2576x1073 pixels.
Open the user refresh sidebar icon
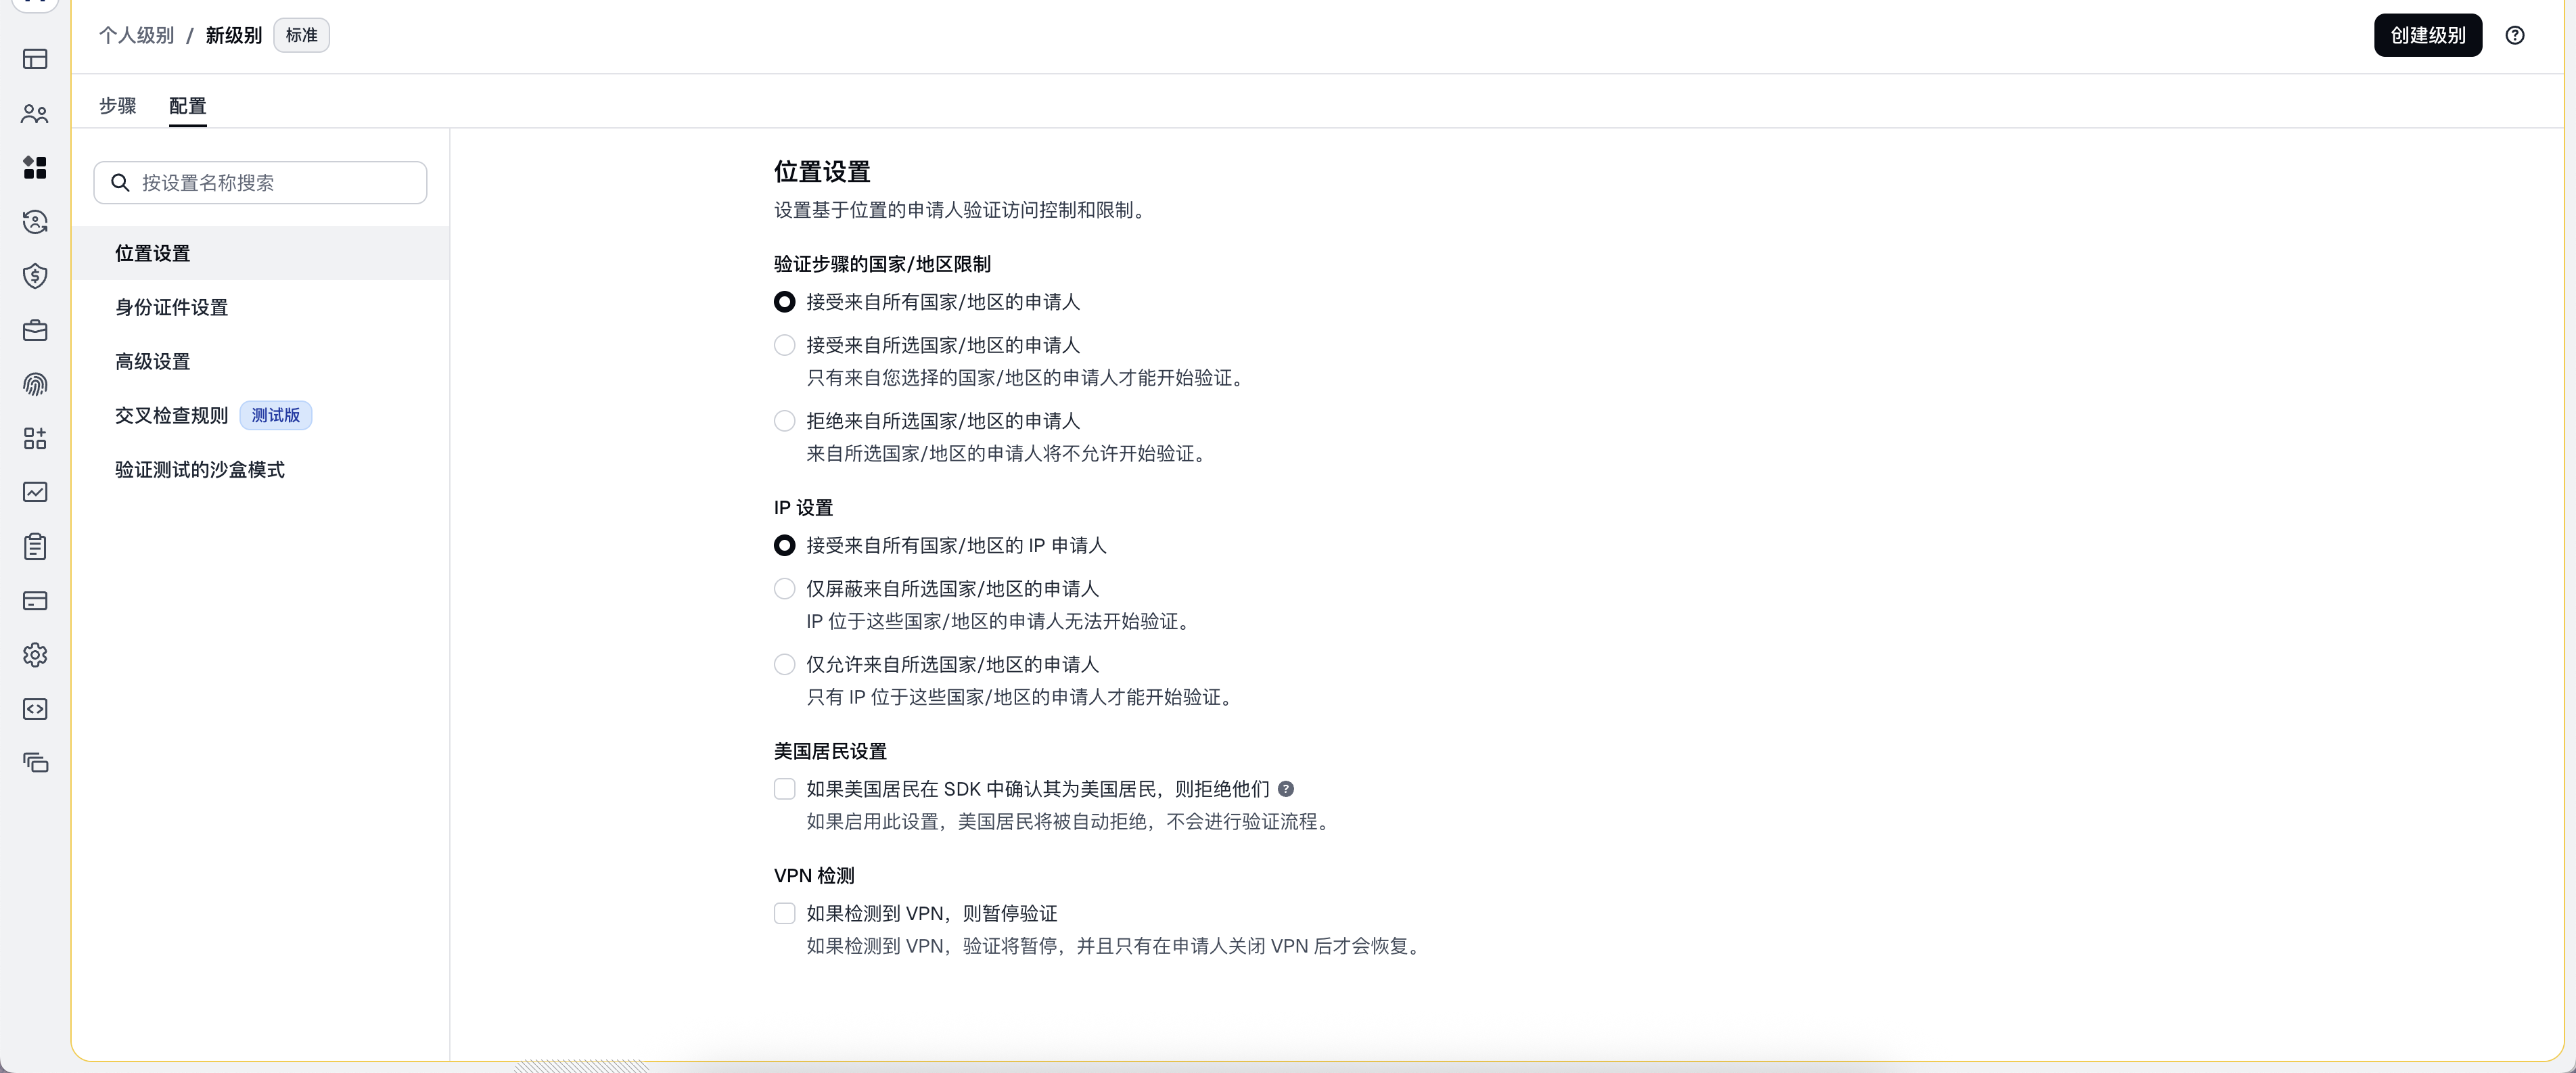click(35, 222)
